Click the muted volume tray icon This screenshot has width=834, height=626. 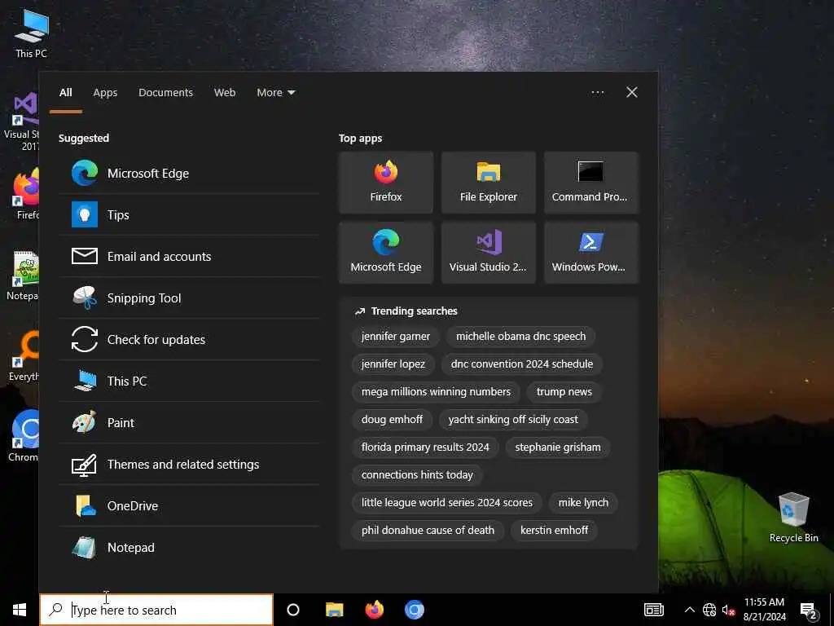point(728,610)
